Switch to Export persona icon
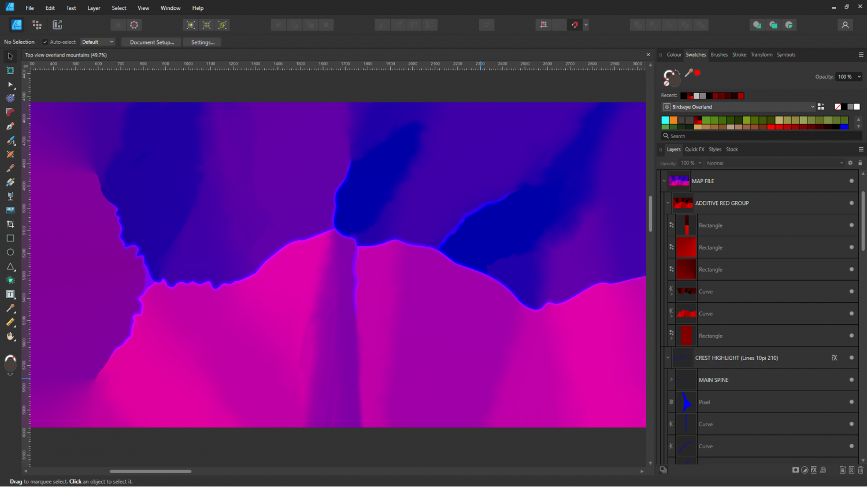867x487 pixels. point(57,25)
